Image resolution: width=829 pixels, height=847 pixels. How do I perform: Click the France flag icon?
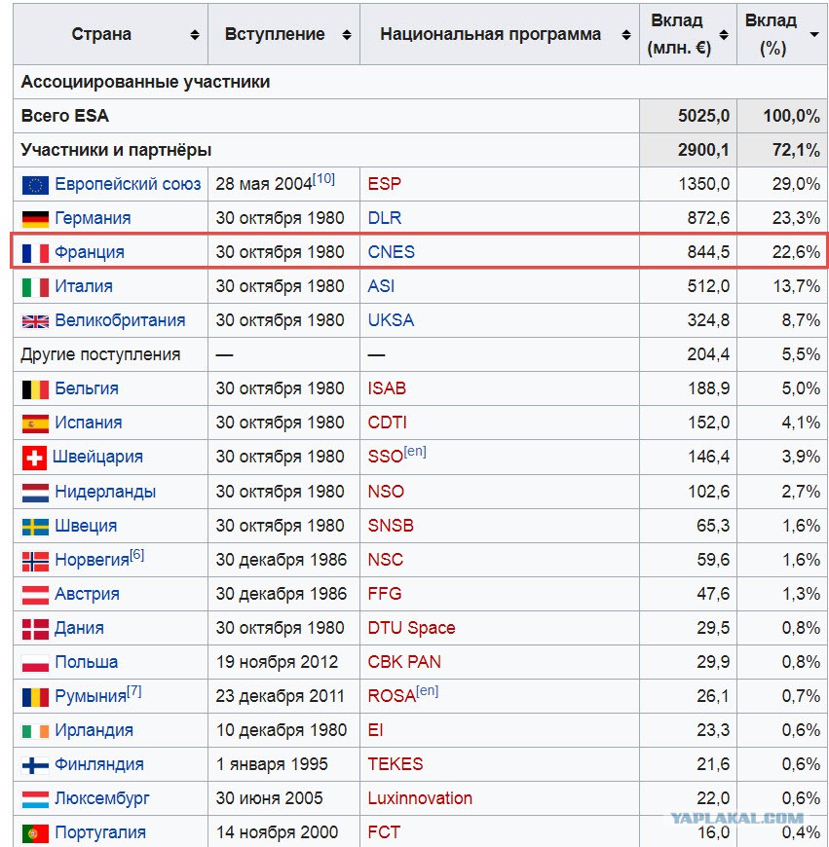[x=35, y=253]
